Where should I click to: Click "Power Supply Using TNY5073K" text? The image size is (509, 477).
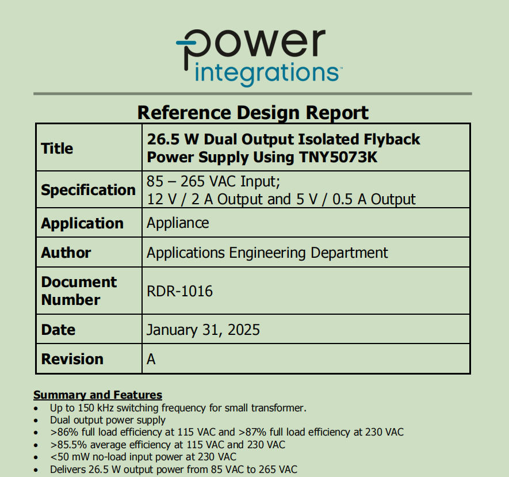pyautogui.click(x=262, y=157)
